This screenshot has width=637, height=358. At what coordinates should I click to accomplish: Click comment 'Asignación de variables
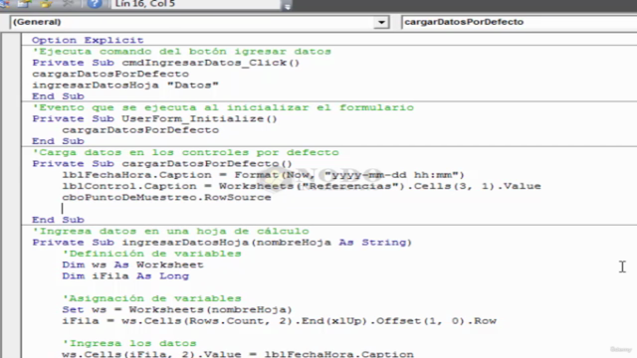pyautogui.click(x=151, y=298)
